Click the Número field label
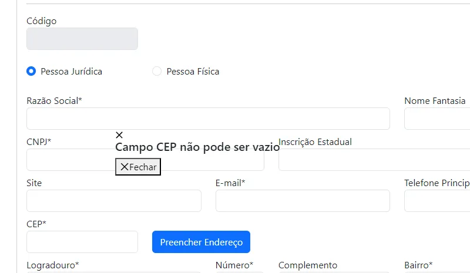 [x=234, y=265]
